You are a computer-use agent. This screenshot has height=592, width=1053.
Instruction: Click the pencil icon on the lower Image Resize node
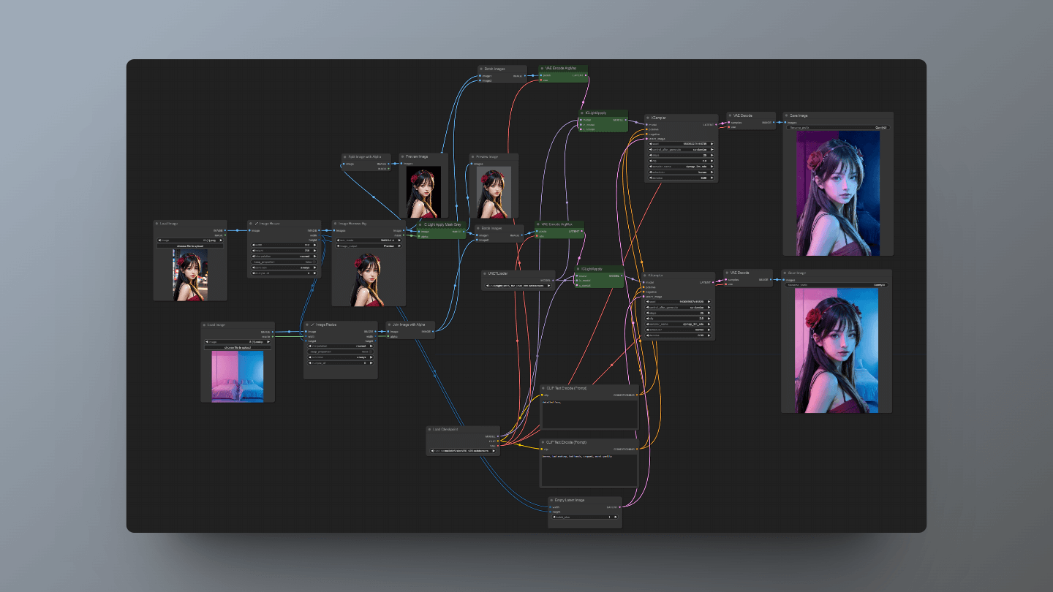point(313,325)
